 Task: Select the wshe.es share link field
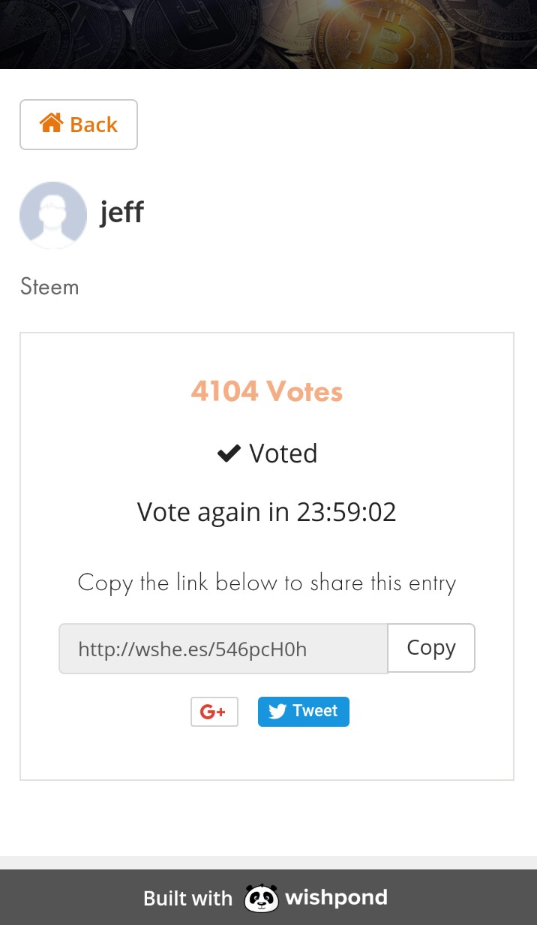(223, 649)
